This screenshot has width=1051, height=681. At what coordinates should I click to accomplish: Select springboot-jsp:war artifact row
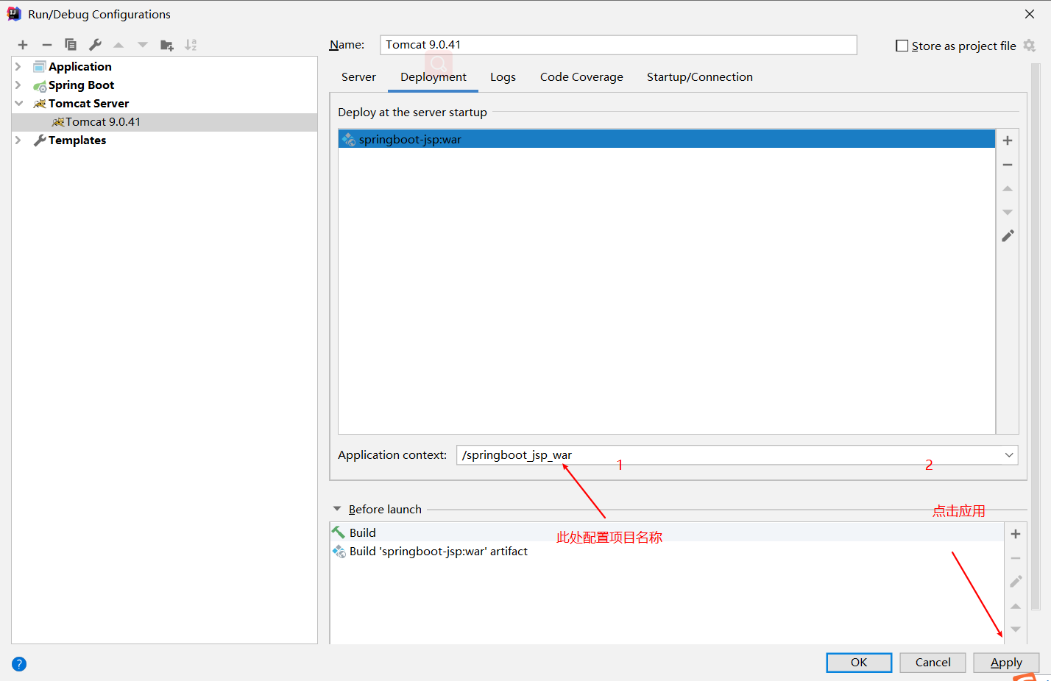666,139
